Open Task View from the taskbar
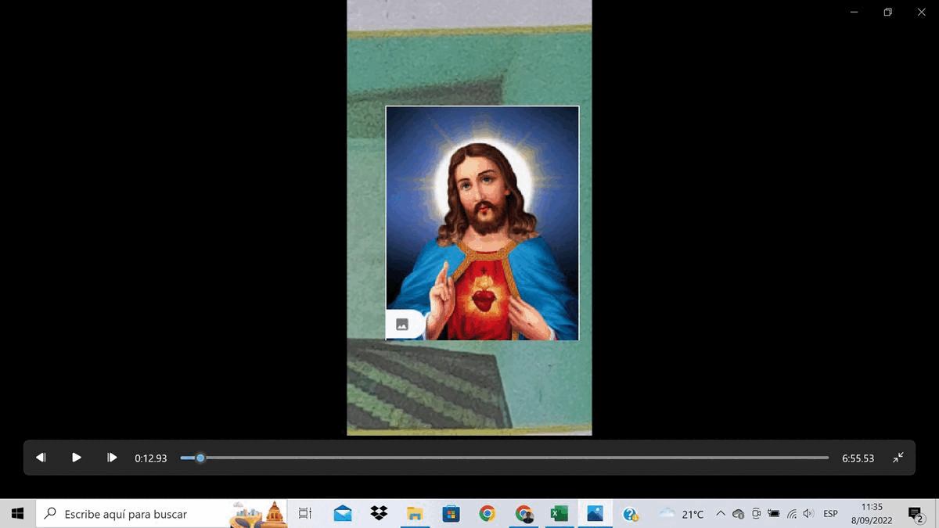 (305, 514)
